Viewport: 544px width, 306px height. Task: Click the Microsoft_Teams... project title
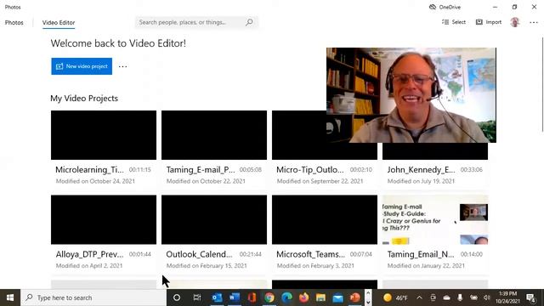(x=310, y=254)
